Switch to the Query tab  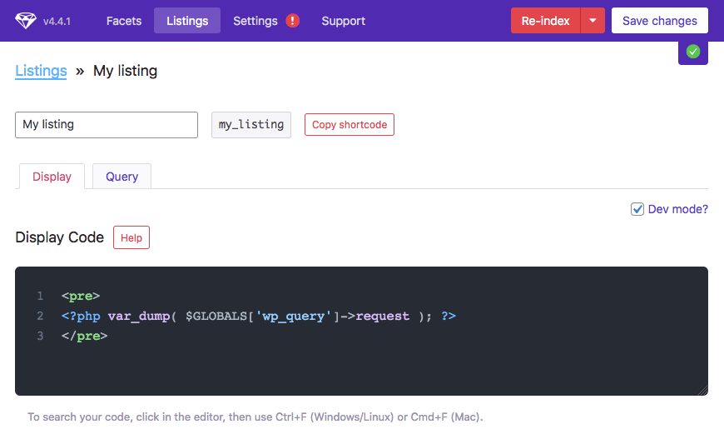click(x=121, y=177)
